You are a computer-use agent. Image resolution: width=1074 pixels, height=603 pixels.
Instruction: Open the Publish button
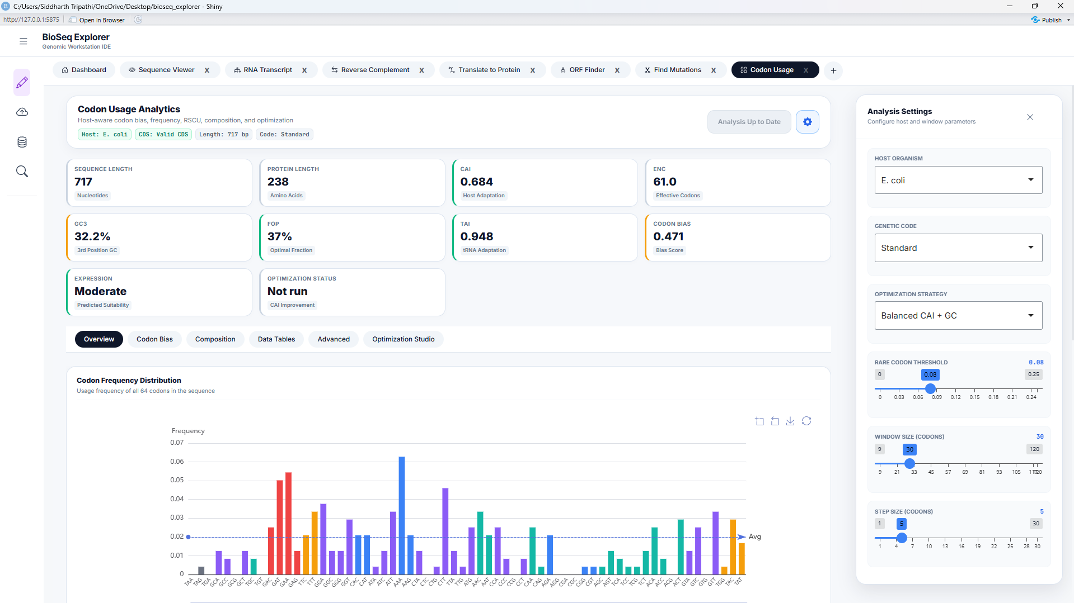[1047, 20]
